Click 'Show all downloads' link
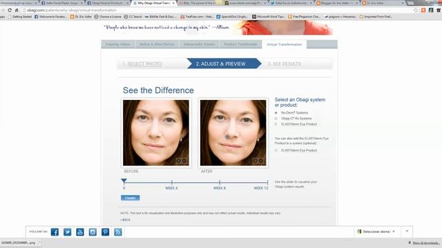Viewport: 442px width, 248px height. tap(426, 243)
